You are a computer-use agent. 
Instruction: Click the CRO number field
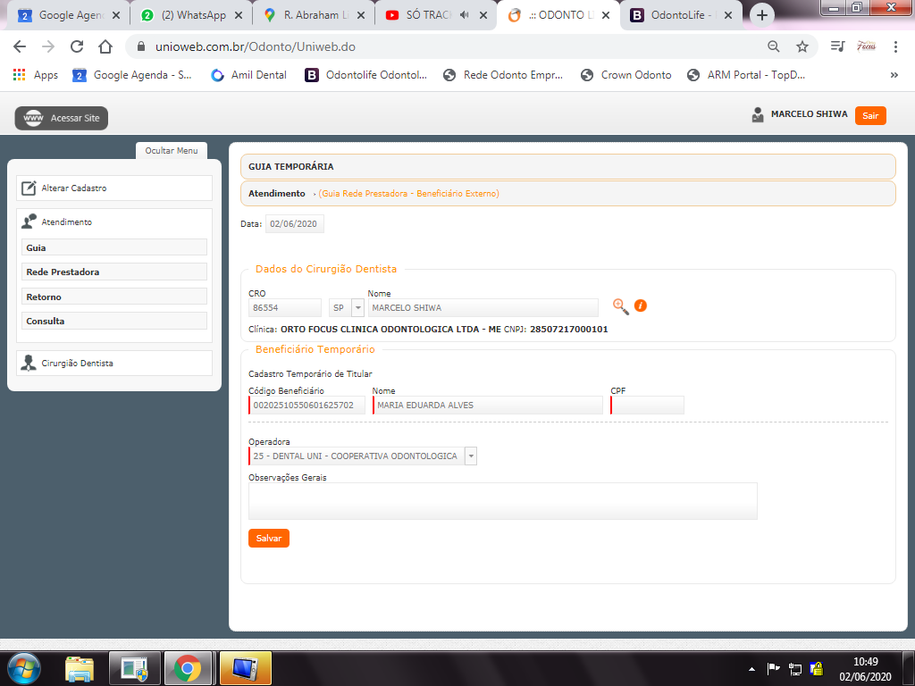285,307
